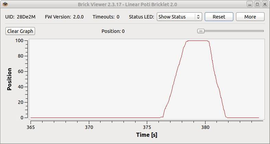Click the position slider handle
The height and width of the screenshot is (144, 270).
pos(201,31)
